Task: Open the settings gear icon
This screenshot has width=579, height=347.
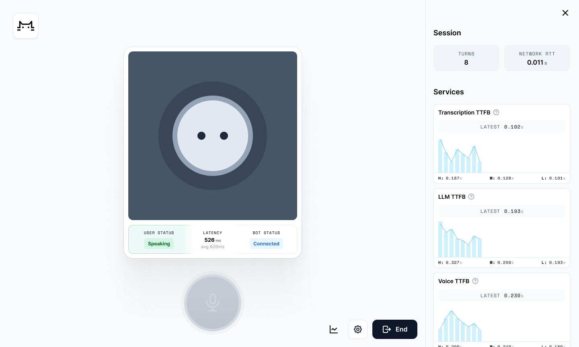Action: [x=358, y=329]
